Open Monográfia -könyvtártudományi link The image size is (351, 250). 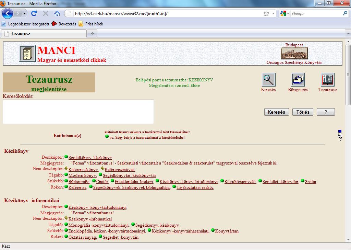pyautogui.click(x=99, y=225)
